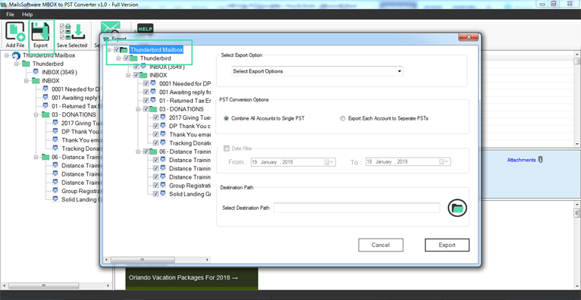Click the Export button in dialog
The width and height of the screenshot is (581, 300).
447,245
